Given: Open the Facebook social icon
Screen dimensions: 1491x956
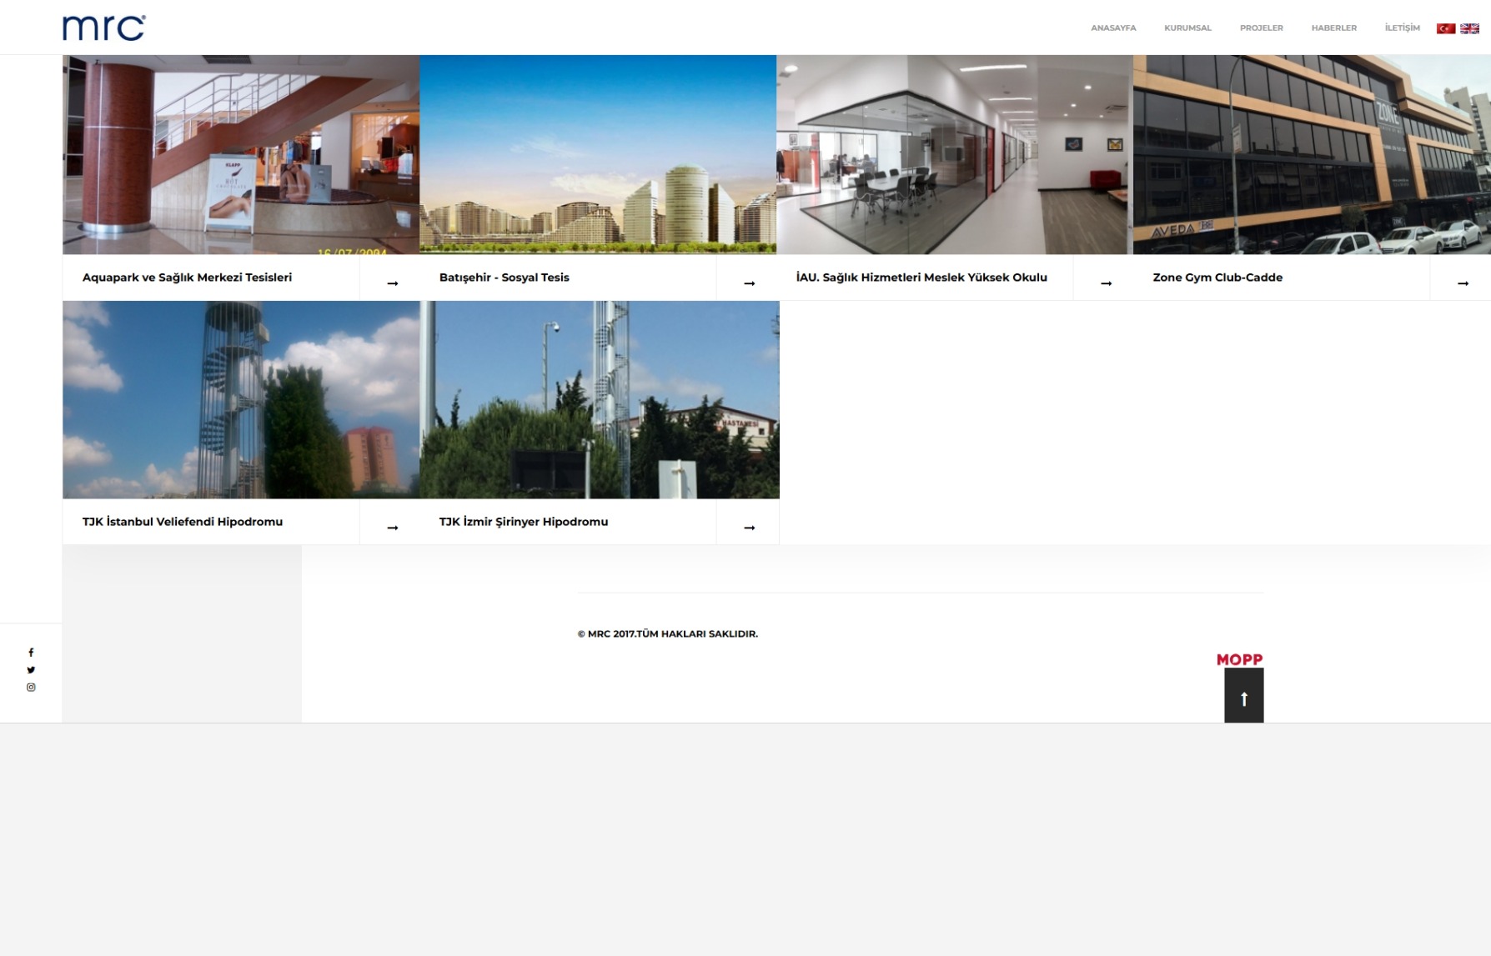Looking at the screenshot, I should tap(31, 653).
